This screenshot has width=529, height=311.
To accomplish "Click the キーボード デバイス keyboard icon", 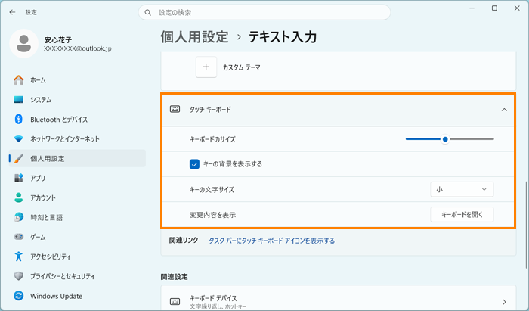I will coord(175,302).
